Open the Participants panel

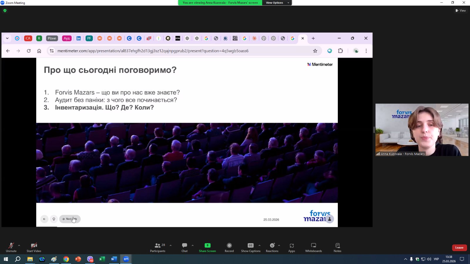(x=158, y=247)
